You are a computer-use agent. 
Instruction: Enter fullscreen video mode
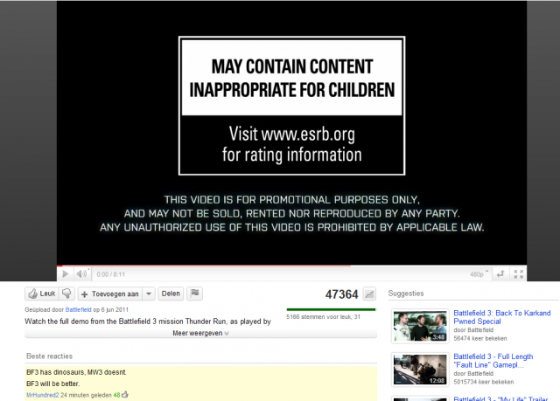[518, 273]
